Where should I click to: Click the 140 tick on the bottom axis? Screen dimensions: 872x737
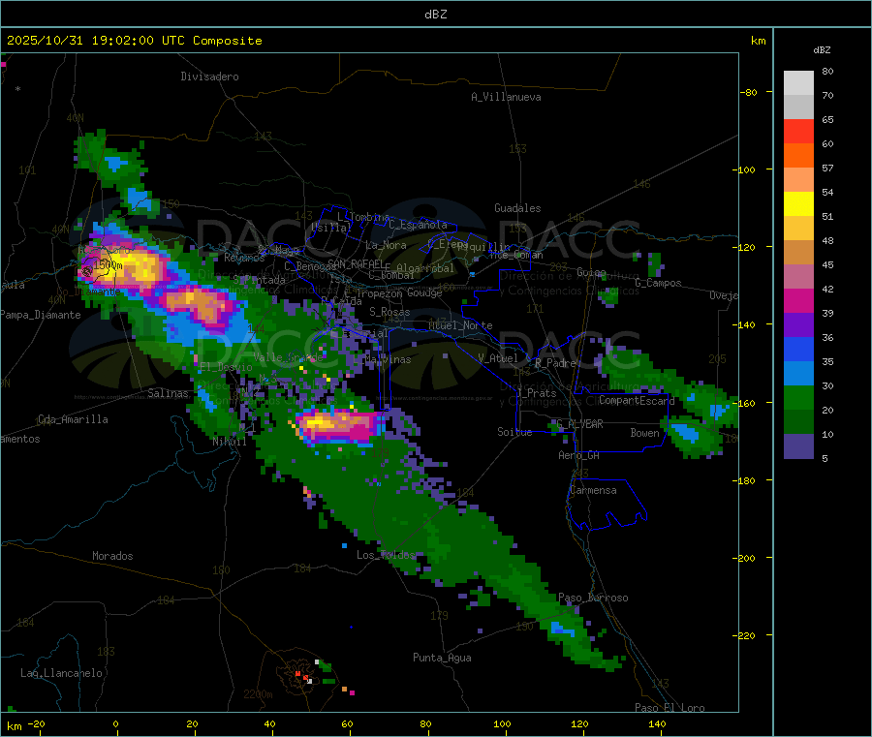click(x=657, y=723)
